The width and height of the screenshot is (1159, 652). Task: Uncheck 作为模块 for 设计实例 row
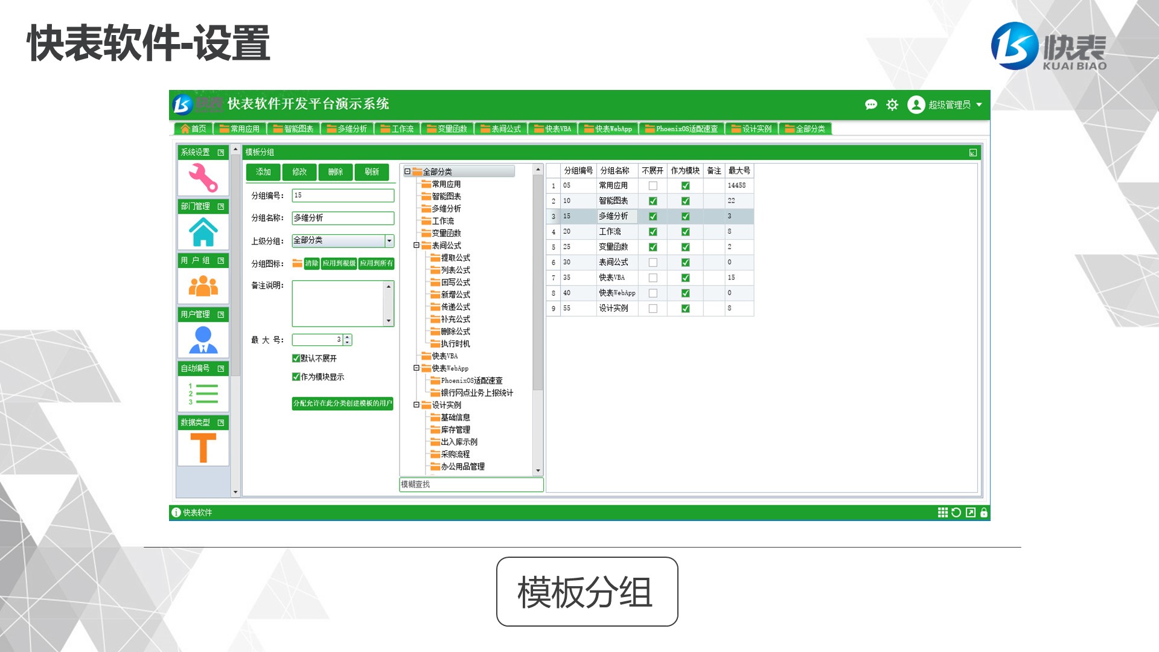coord(685,308)
